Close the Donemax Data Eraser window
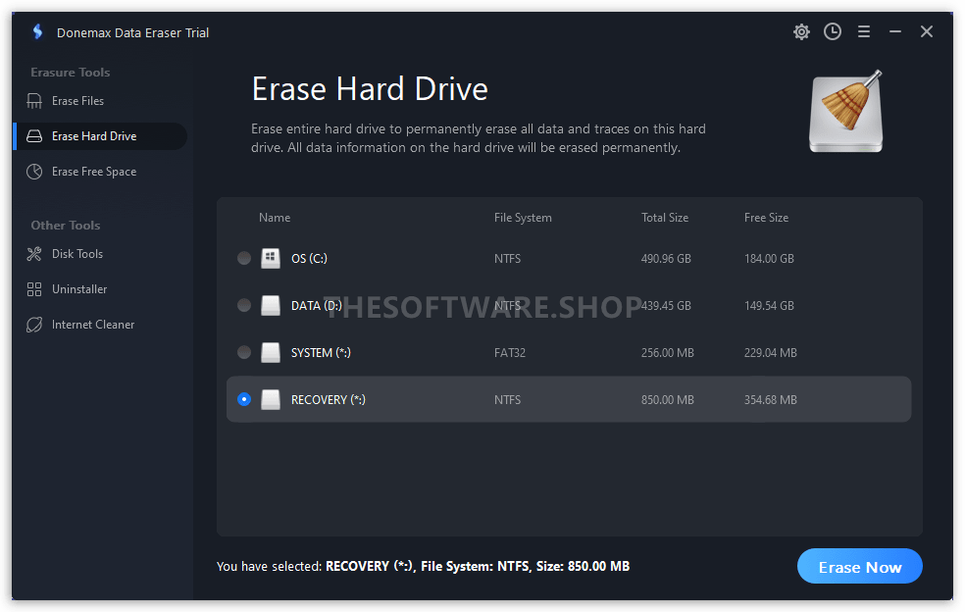 (926, 31)
